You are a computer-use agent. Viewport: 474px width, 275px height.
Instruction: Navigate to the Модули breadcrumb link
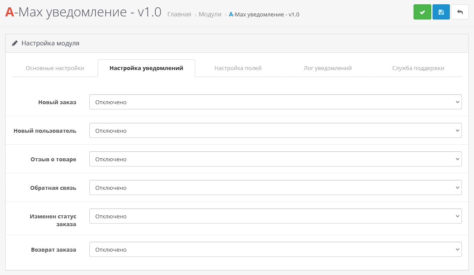pyautogui.click(x=210, y=14)
